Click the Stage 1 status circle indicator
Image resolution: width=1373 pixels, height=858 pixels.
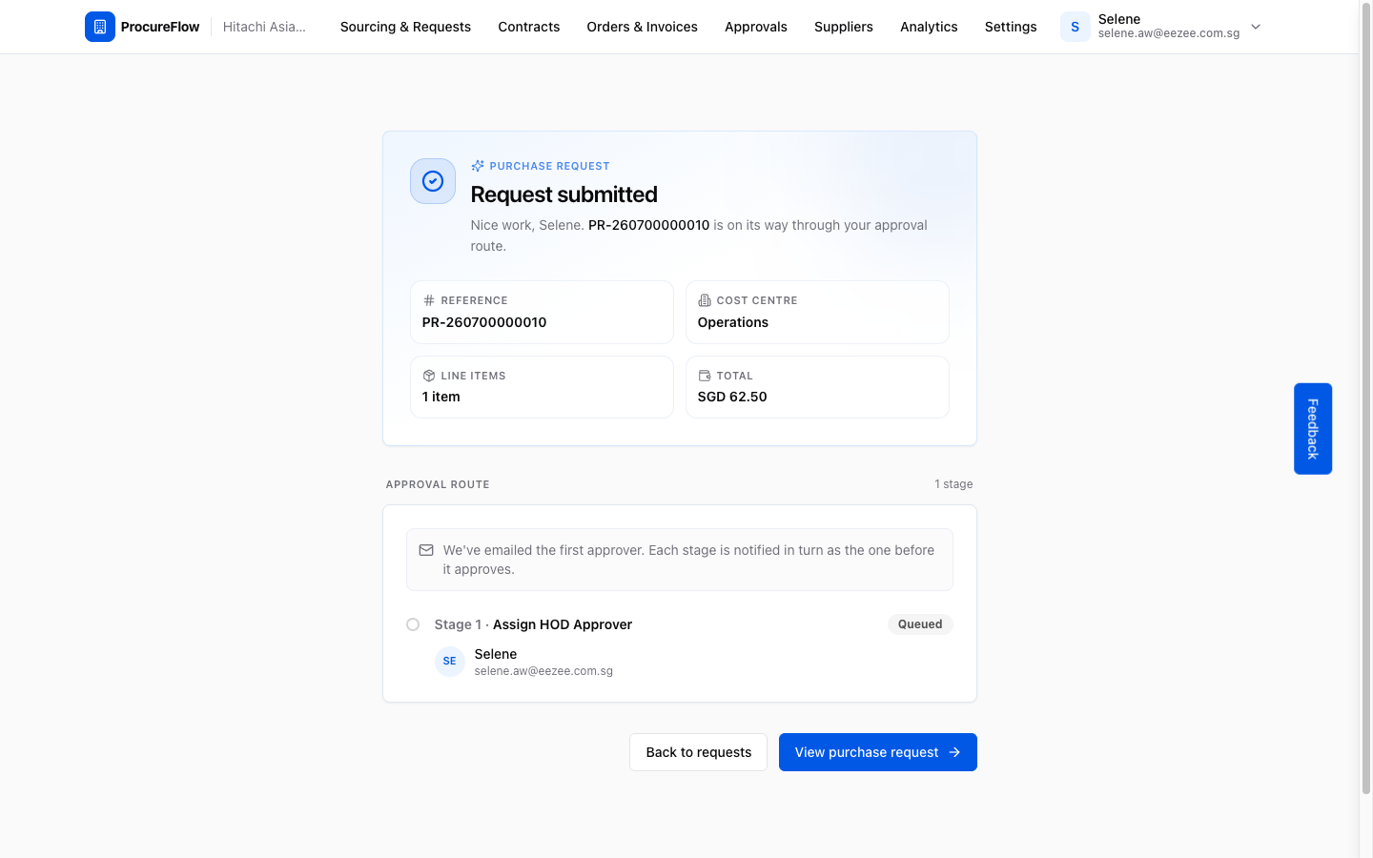(413, 624)
